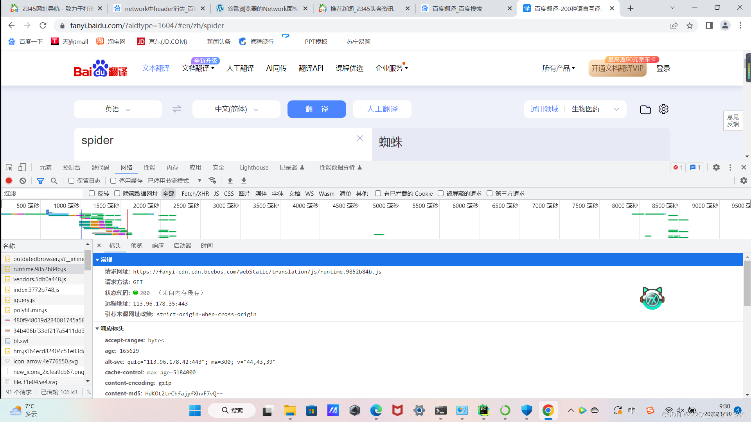This screenshot has width=751, height=422.
Task: Enable the 保留日志 checkbox
Action: coord(71,181)
